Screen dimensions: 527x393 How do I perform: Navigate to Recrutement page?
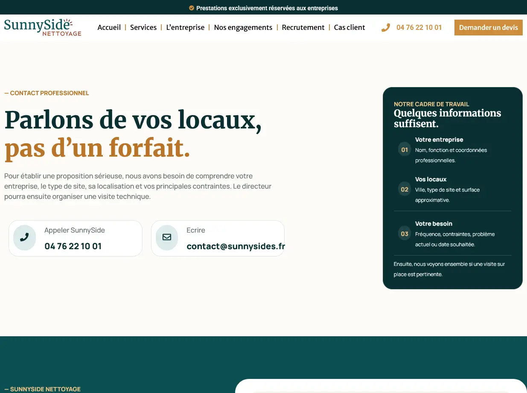pos(303,27)
